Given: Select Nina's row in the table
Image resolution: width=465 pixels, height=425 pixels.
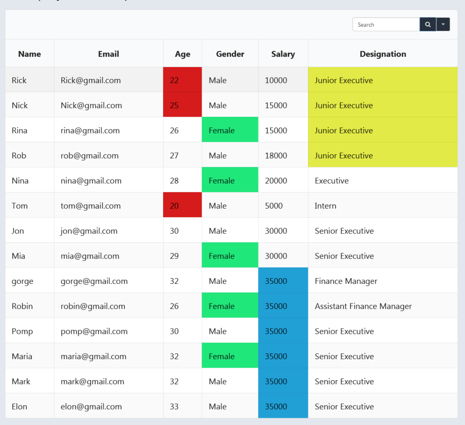Looking at the screenshot, I should (x=29, y=180).
